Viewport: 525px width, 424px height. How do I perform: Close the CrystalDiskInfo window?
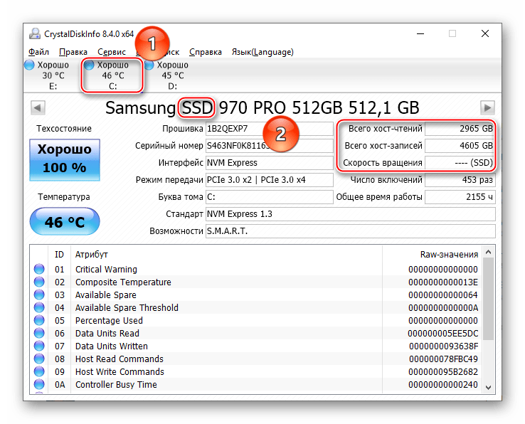coord(485,33)
